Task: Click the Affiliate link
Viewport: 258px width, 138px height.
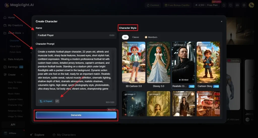Action: [12, 133]
